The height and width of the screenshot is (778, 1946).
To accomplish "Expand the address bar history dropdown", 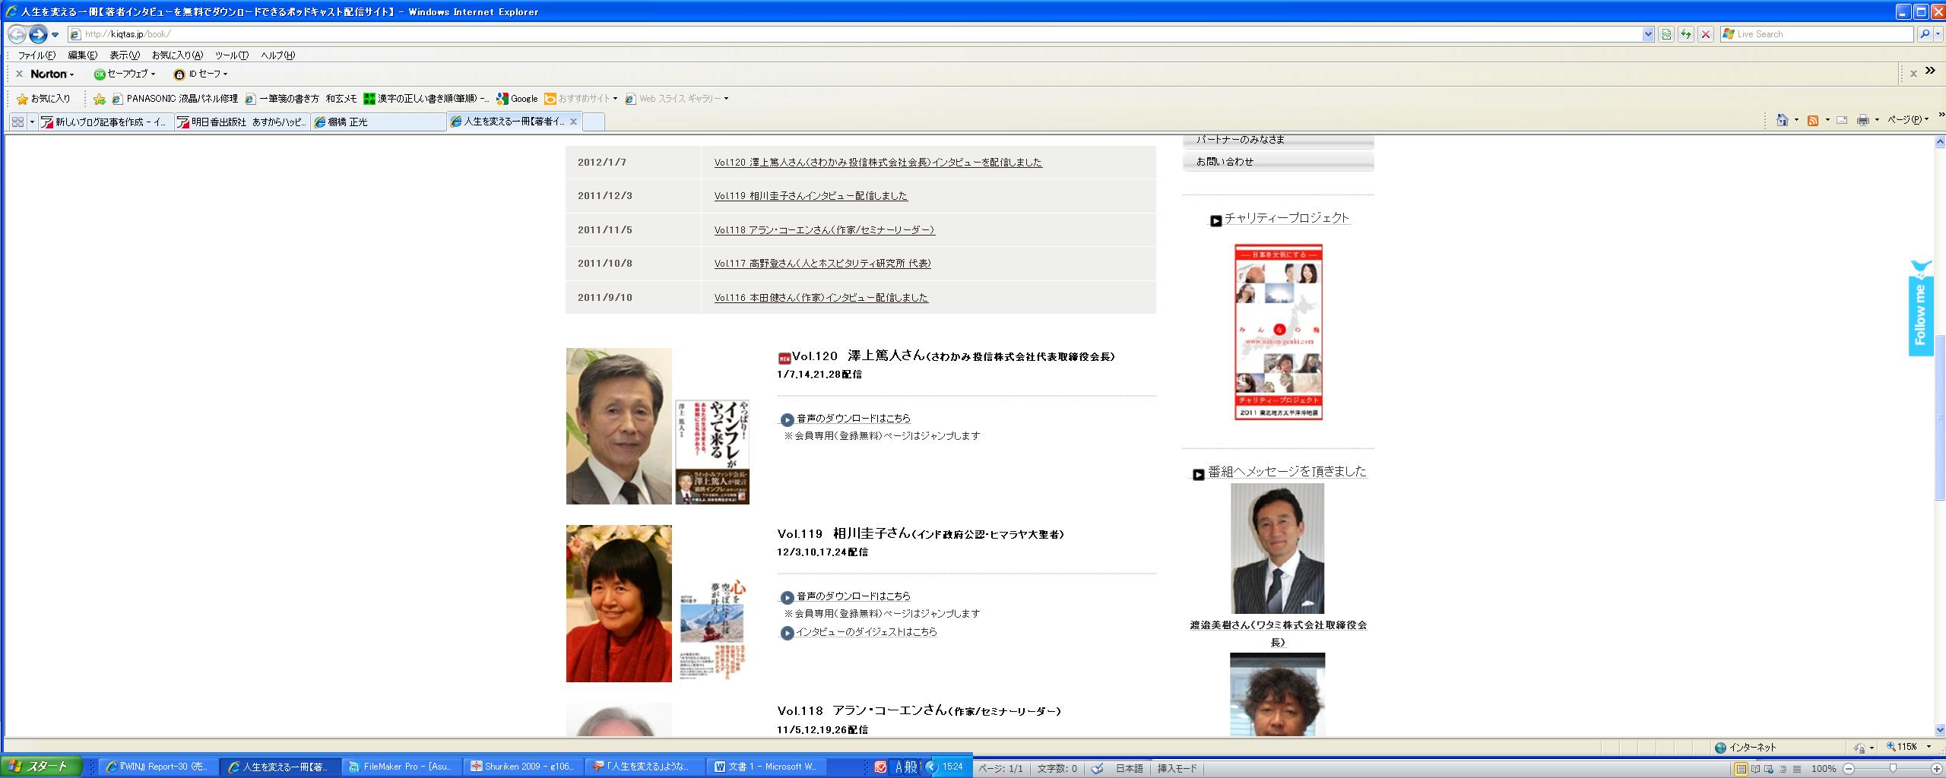I will pos(1648,34).
